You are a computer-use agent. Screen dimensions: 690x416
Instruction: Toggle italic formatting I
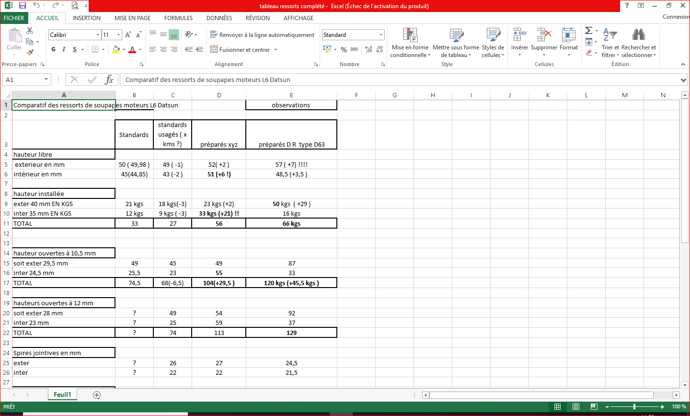[64, 49]
